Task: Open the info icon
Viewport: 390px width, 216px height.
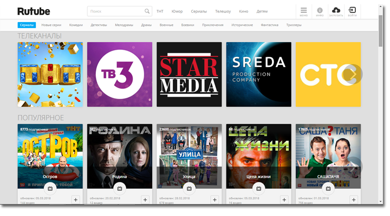Action: pos(320,11)
